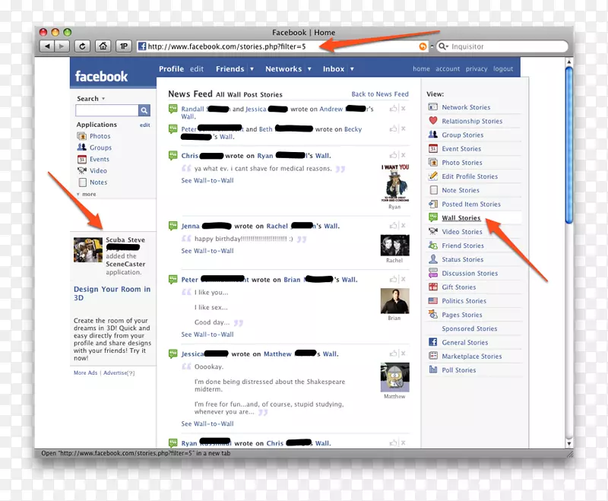Image resolution: width=608 pixels, height=501 pixels.
Task: Open the Inquisitor search engine dropdown
Action: tap(443, 46)
